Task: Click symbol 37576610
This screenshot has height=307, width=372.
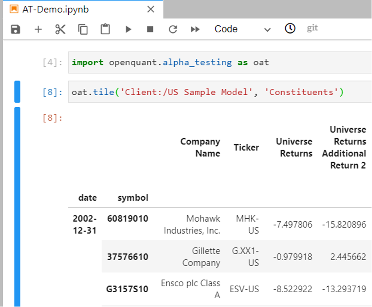Action: click(128, 257)
